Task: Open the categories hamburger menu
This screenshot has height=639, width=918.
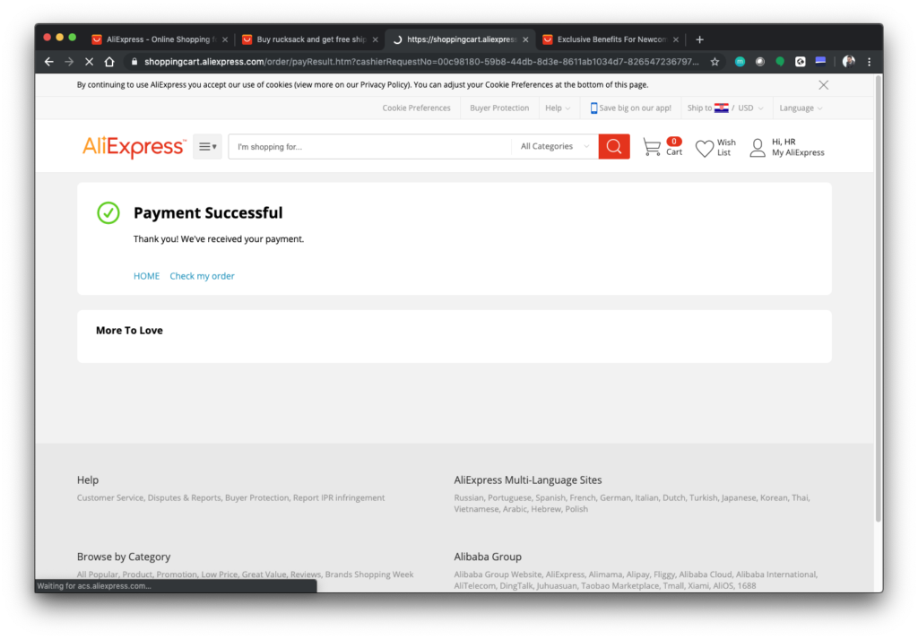Action: [207, 147]
